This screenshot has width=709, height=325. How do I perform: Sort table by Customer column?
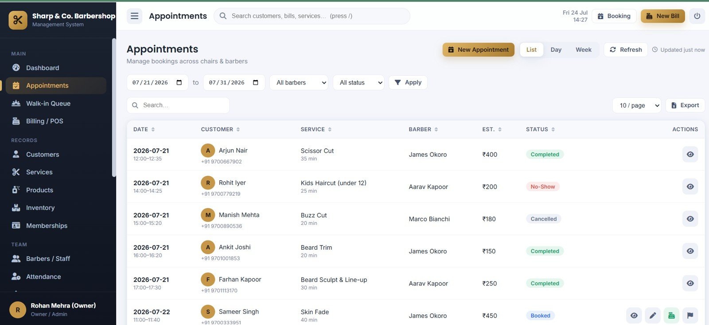click(x=220, y=129)
